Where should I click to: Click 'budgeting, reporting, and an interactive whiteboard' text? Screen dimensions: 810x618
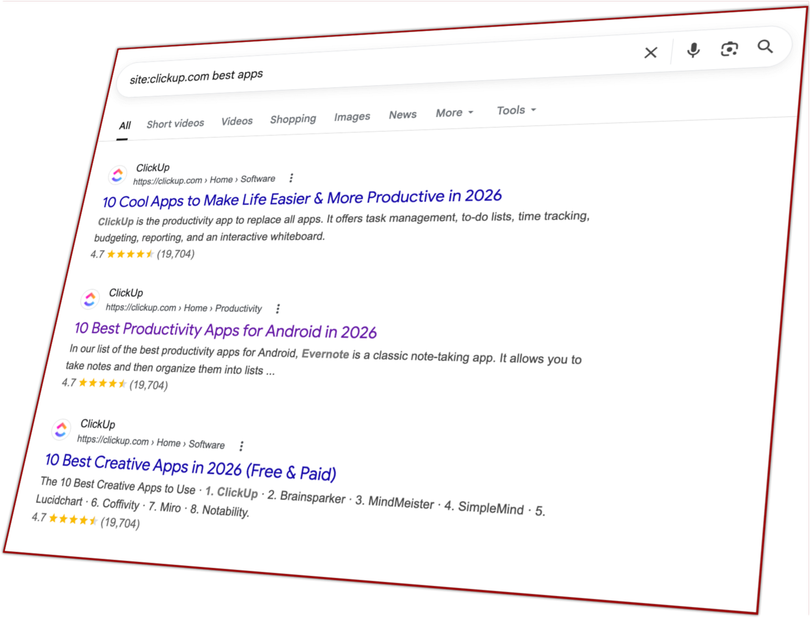[x=209, y=237]
